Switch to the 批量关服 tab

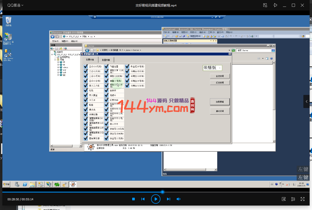tap(106, 60)
